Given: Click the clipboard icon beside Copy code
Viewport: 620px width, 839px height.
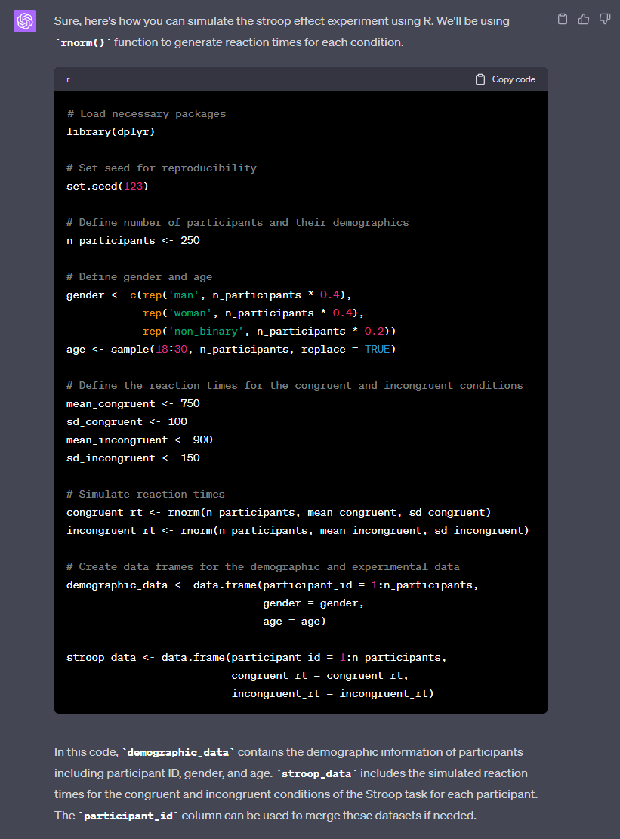Looking at the screenshot, I should point(480,79).
